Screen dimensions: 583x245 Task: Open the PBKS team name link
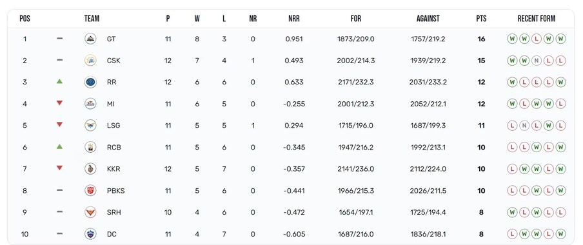115,191
